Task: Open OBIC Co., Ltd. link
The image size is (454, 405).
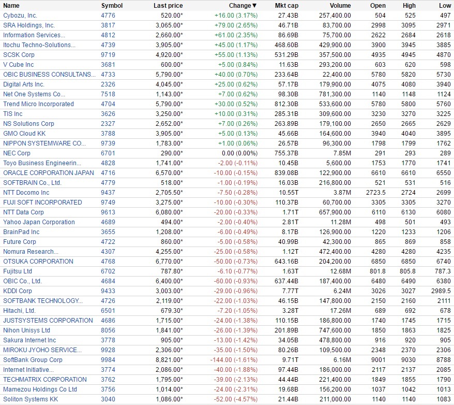Action: coord(23,282)
